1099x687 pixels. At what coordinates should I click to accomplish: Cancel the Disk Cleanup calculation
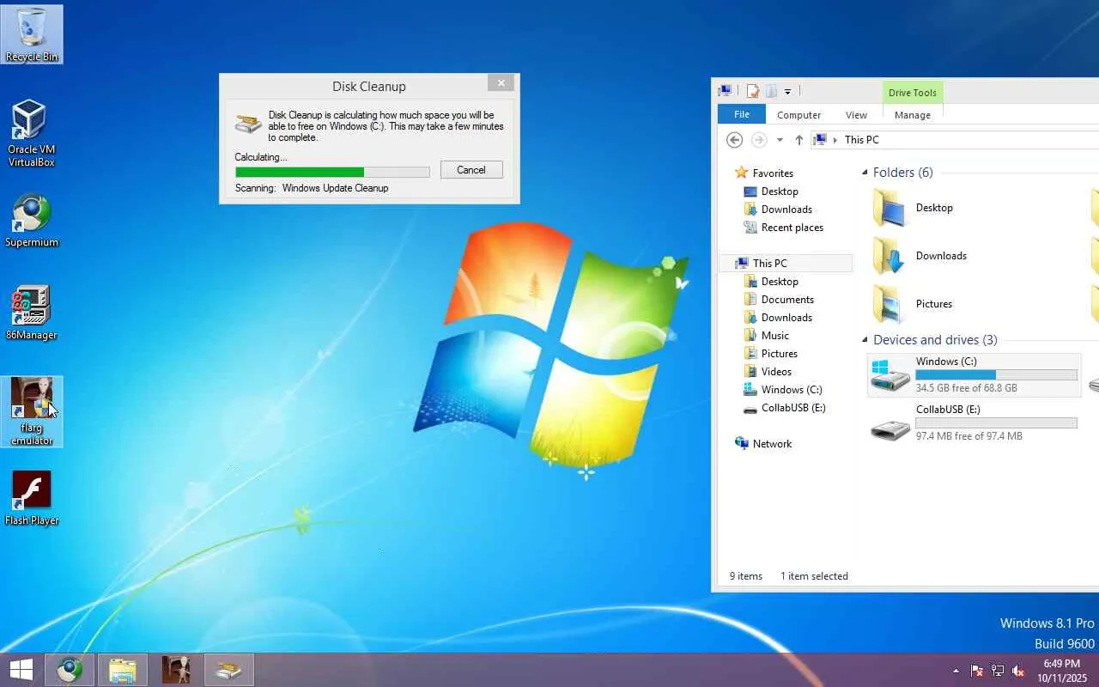tap(471, 170)
